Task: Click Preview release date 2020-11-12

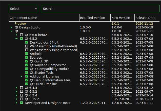Action: click(144, 24)
